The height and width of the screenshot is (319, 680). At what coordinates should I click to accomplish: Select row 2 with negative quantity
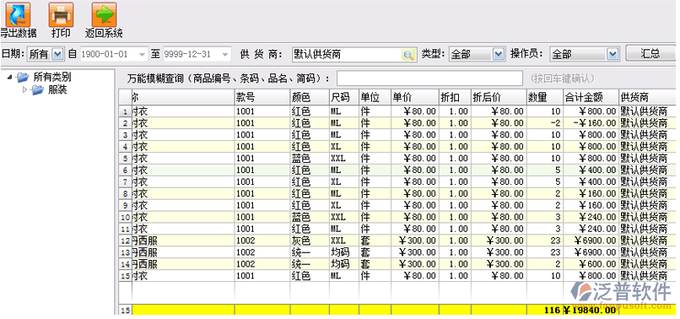click(397, 123)
